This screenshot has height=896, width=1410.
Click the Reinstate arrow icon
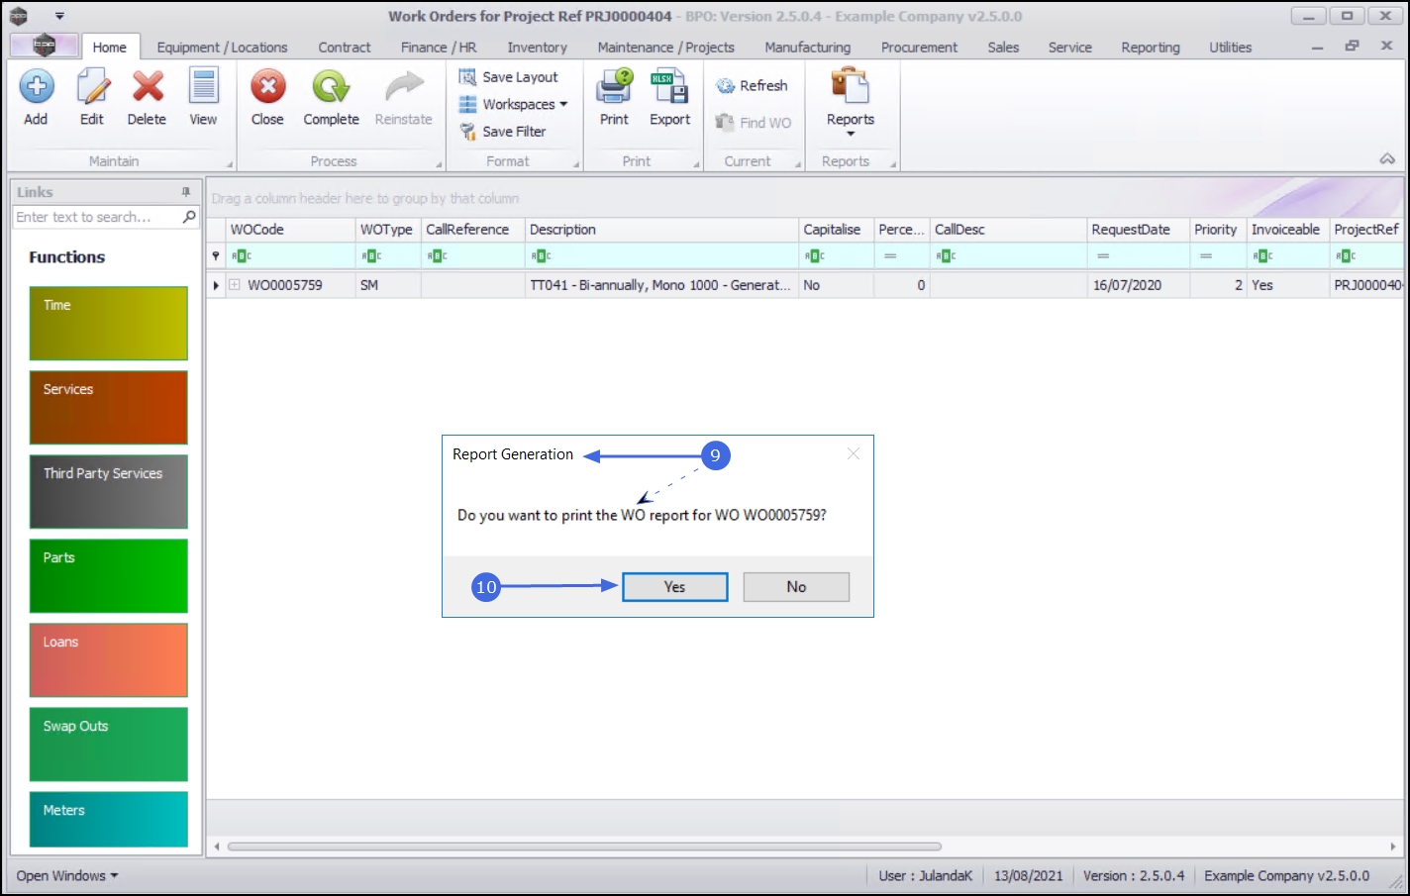404,87
